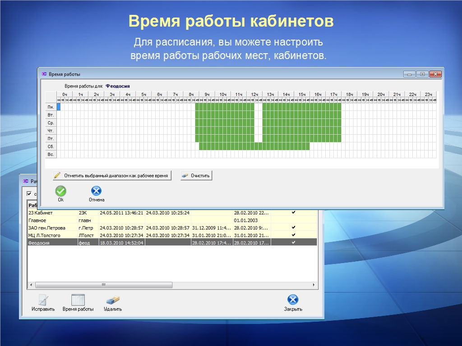Click the right arrow of horizontal scrollbar

coord(314,285)
